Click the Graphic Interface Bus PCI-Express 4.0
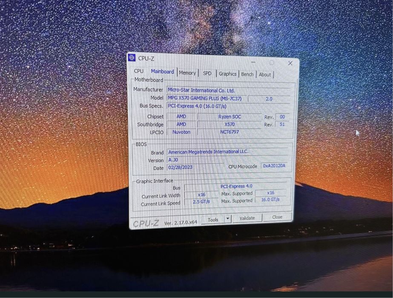The height and width of the screenshot is (298, 393). pyautogui.click(x=236, y=186)
